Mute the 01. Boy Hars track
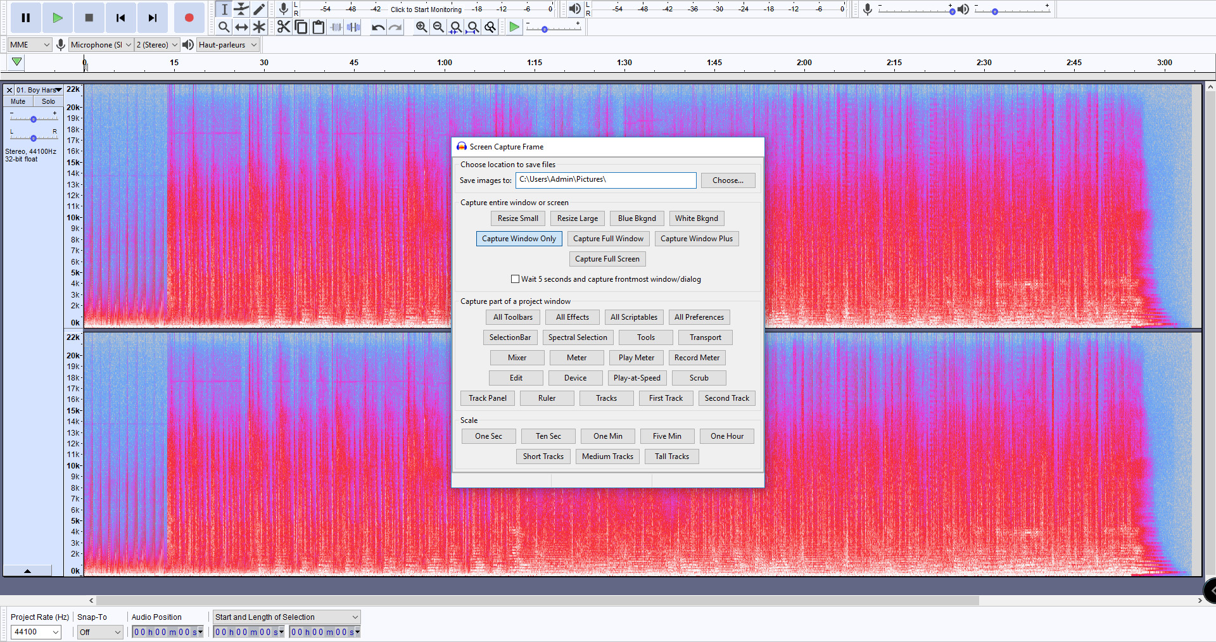 coord(18,101)
